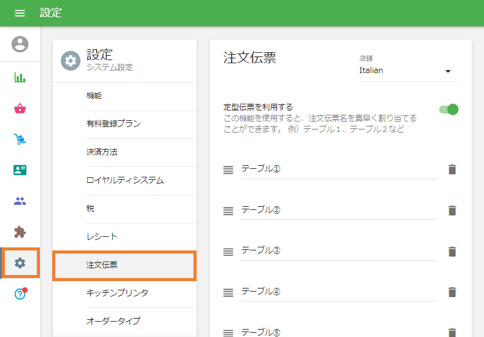Image resolution: width=484 pixels, height=337 pixels.
Task: Toggle off 定型伝票を利用する switch
Action: (x=449, y=109)
